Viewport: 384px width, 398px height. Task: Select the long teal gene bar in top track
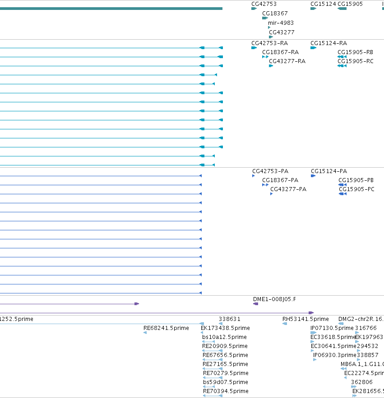pos(111,9)
